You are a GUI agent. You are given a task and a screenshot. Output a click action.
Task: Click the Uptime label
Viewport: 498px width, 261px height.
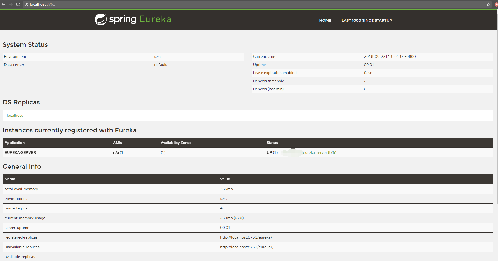point(259,65)
